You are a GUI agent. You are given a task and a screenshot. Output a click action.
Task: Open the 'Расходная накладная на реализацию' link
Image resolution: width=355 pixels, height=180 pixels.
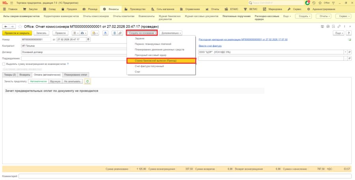click(243, 39)
